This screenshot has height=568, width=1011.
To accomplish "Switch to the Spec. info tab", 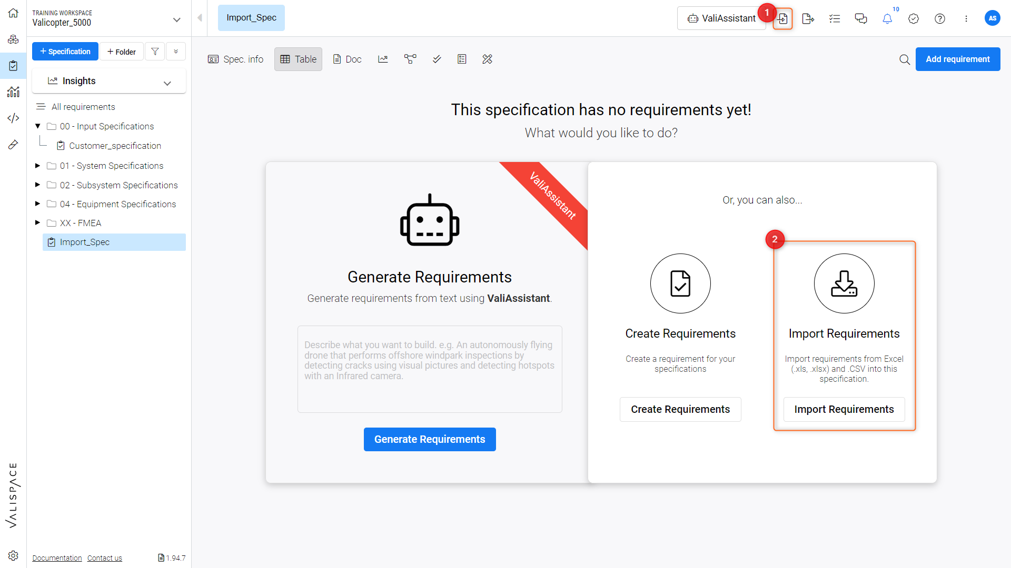I will click(235, 59).
